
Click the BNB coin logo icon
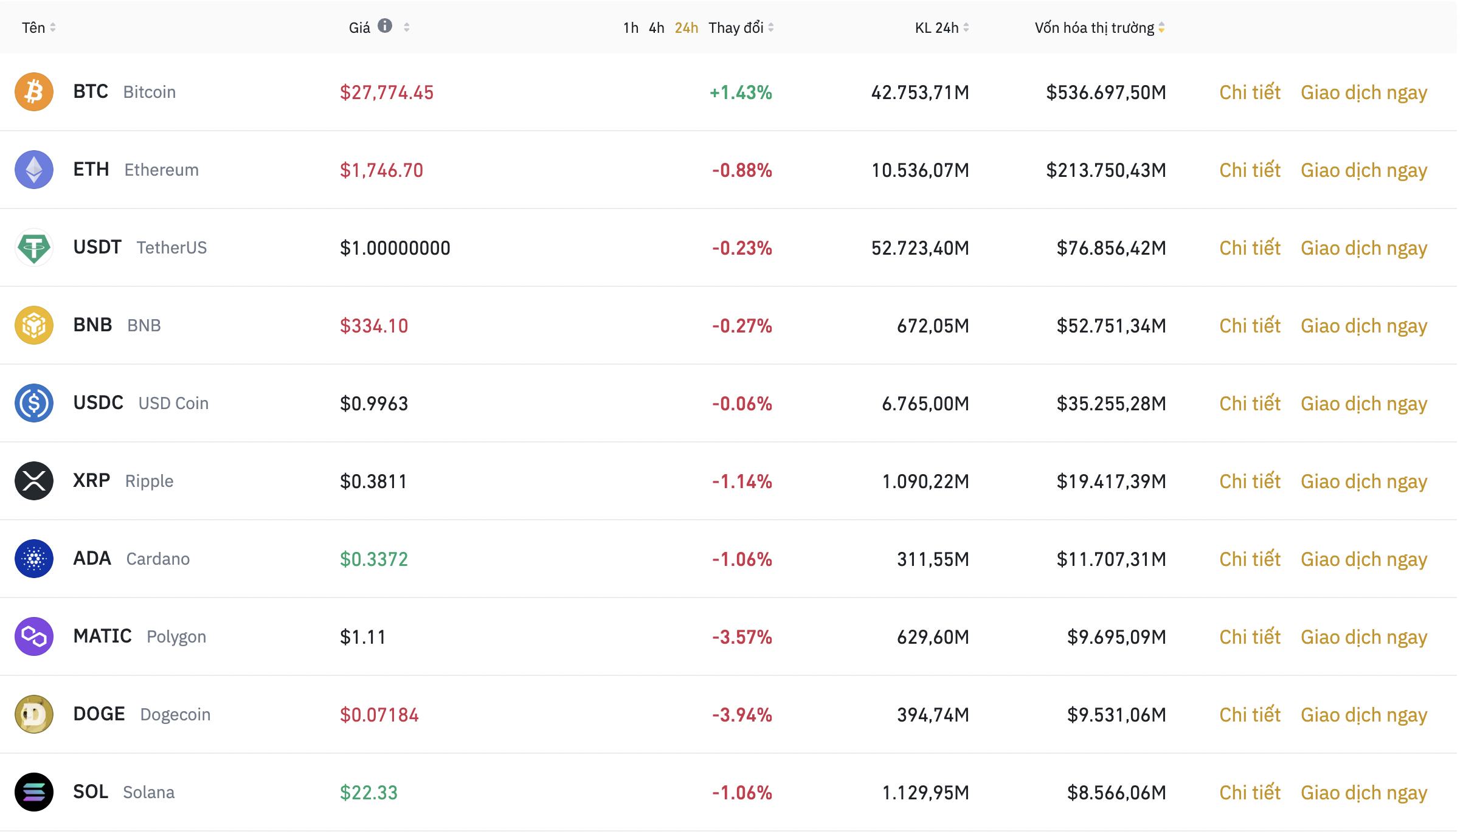coord(34,325)
